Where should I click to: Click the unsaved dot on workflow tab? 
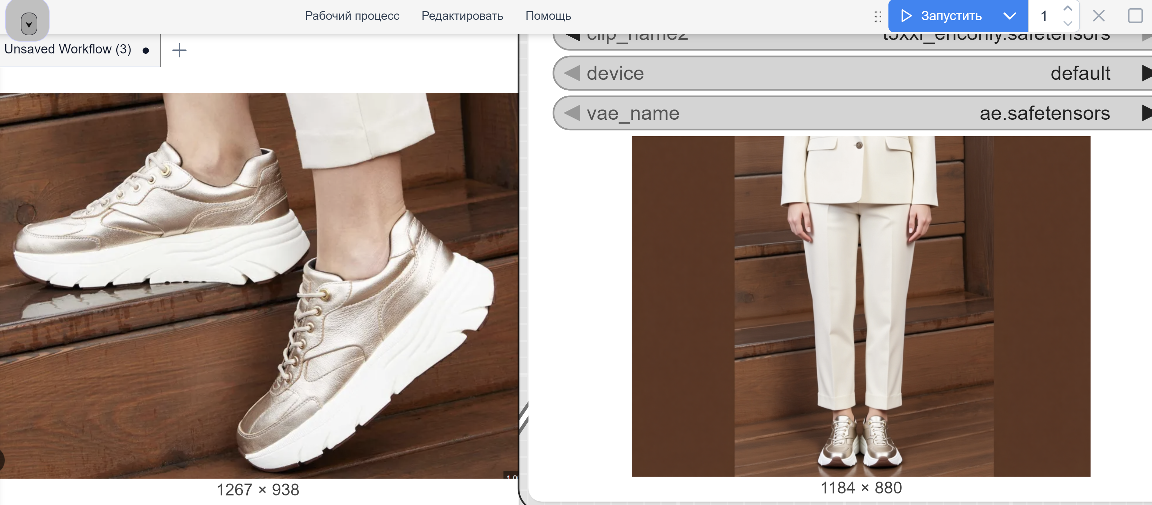pos(145,50)
